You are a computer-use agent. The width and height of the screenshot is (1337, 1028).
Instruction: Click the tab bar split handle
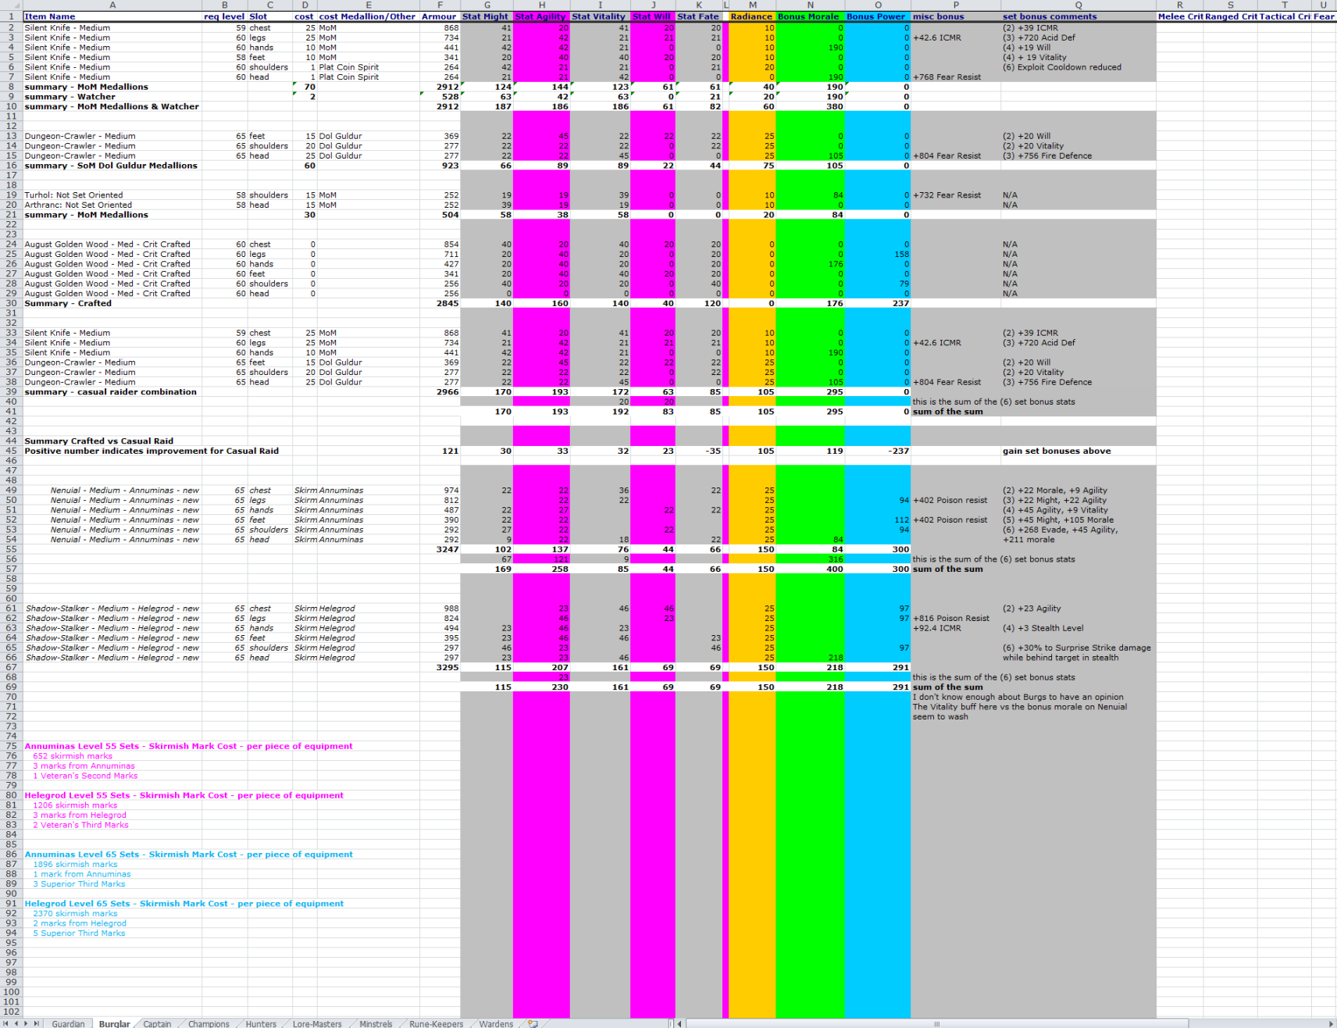click(x=671, y=1023)
